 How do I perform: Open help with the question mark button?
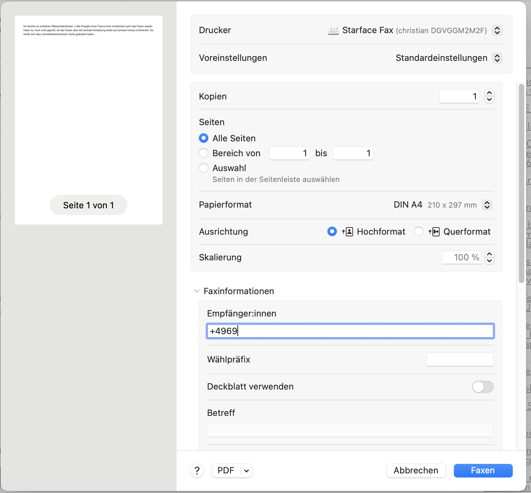pos(197,471)
